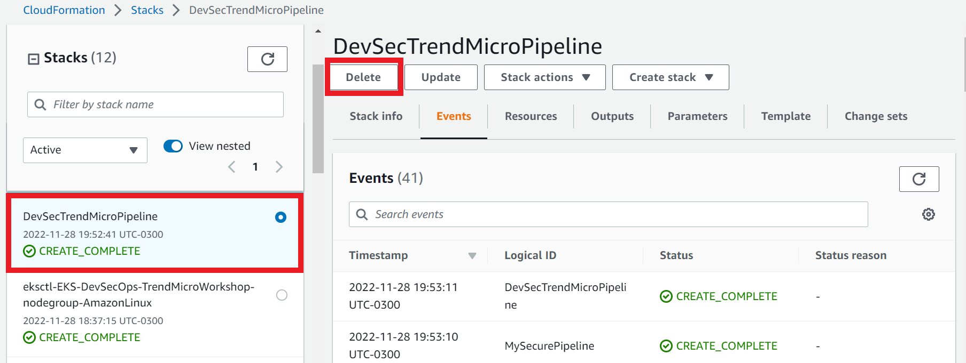Click the Timestamp column header
Image resolution: width=966 pixels, height=363 pixels.
click(378, 255)
